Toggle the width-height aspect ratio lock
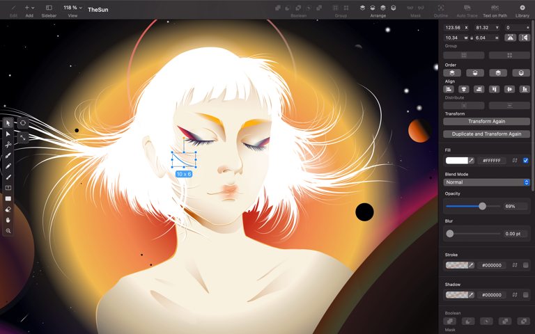 pyautogui.click(x=472, y=38)
